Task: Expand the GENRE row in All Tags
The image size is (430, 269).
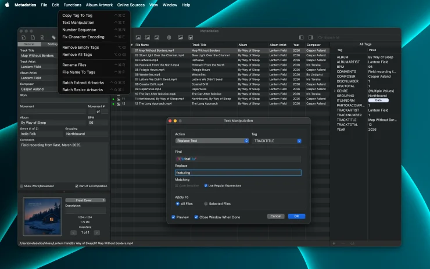Action: tap(335, 91)
